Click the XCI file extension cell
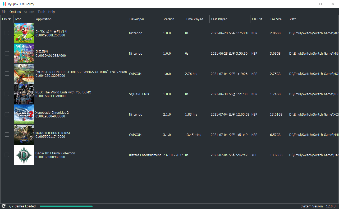The height and width of the screenshot is (209, 339). click(x=254, y=155)
